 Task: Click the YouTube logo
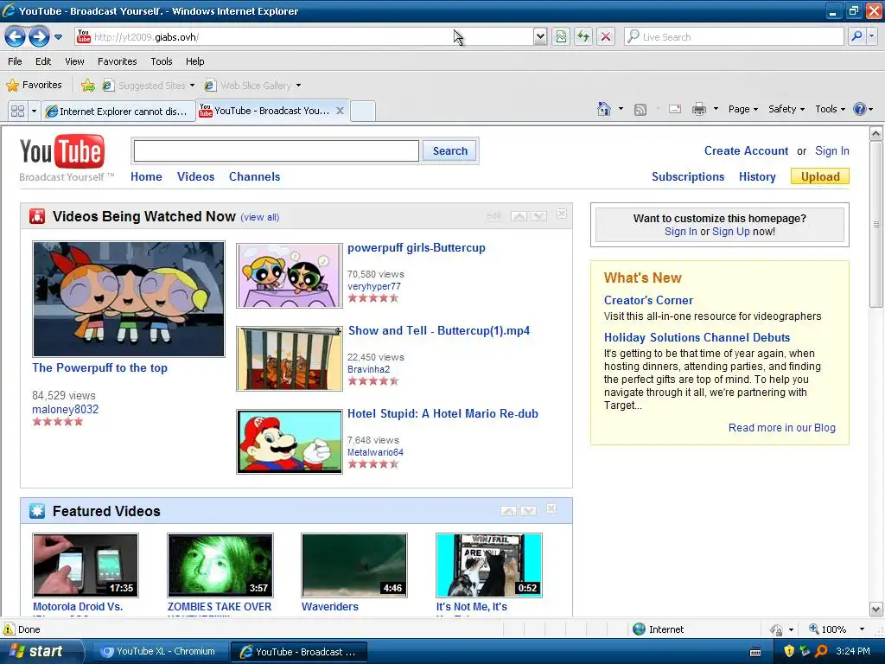click(62, 151)
